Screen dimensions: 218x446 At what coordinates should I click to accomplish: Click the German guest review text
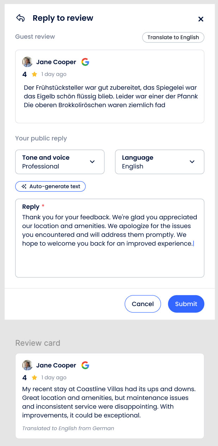pyautogui.click(x=110, y=96)
